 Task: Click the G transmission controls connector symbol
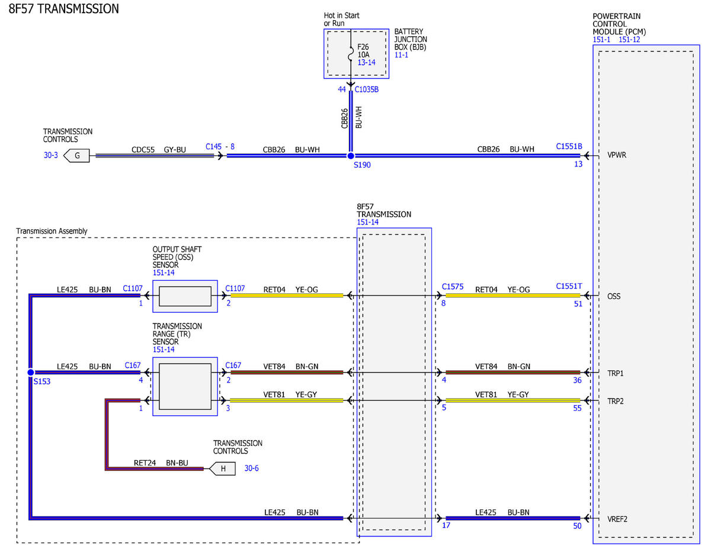(x=77, y=156)
